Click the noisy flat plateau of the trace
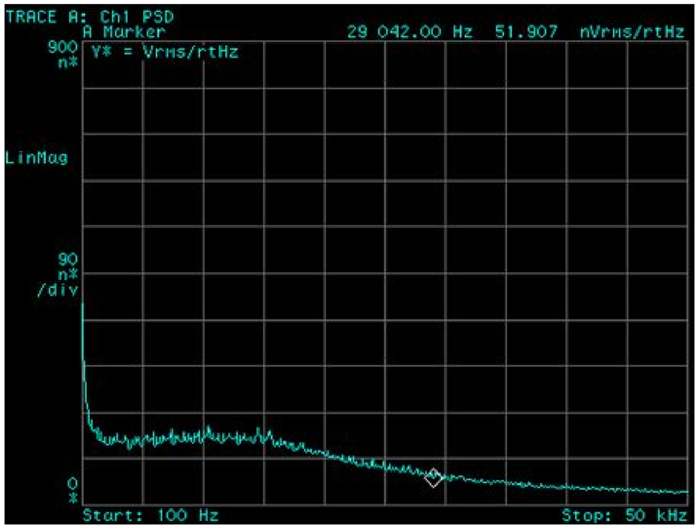This screenshot has width=699, height=528. coord(186,438)
